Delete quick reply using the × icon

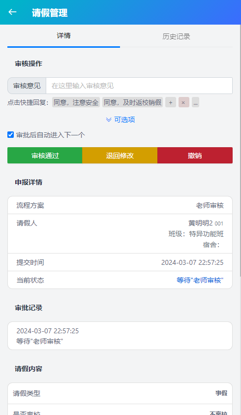tap(183, 102)
